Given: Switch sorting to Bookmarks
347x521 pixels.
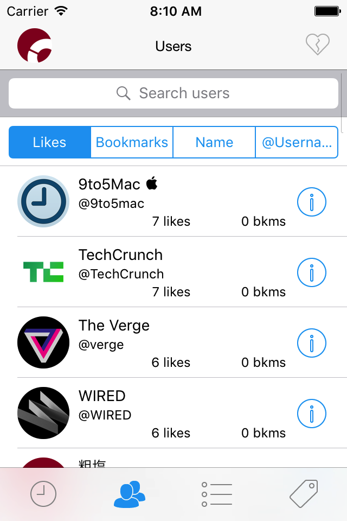Looking at the screenshot, I should point(132,142).
